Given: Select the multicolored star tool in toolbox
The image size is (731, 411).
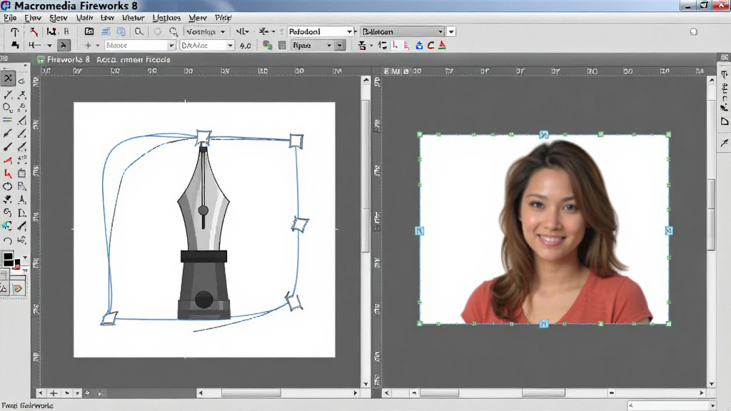Looking at the screenshot, I should click(6, 226).
